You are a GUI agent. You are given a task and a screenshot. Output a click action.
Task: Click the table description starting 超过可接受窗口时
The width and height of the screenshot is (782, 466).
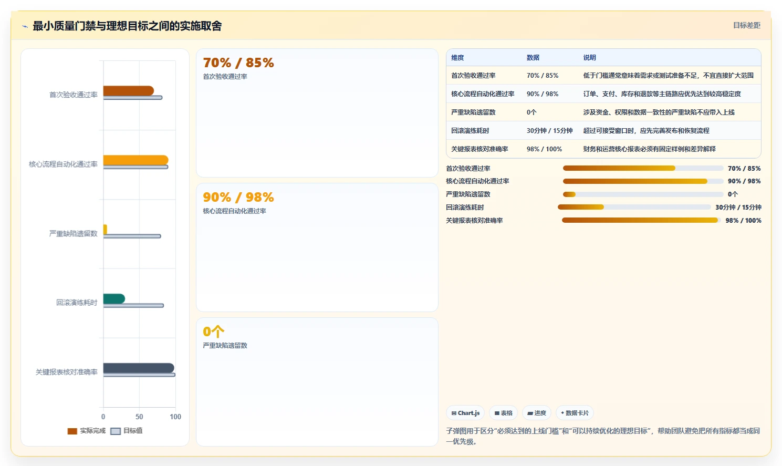[646, 131]
